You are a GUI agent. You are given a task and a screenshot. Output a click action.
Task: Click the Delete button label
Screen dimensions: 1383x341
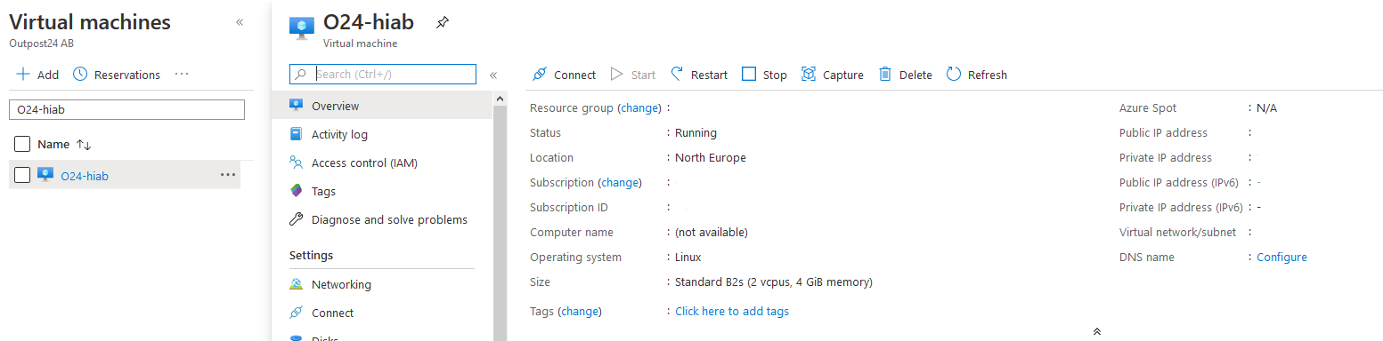pyautogui.click(x=915, y=75)
